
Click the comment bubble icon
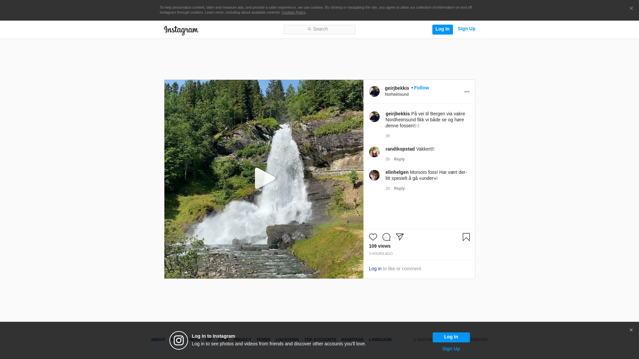tap(386, 237)
